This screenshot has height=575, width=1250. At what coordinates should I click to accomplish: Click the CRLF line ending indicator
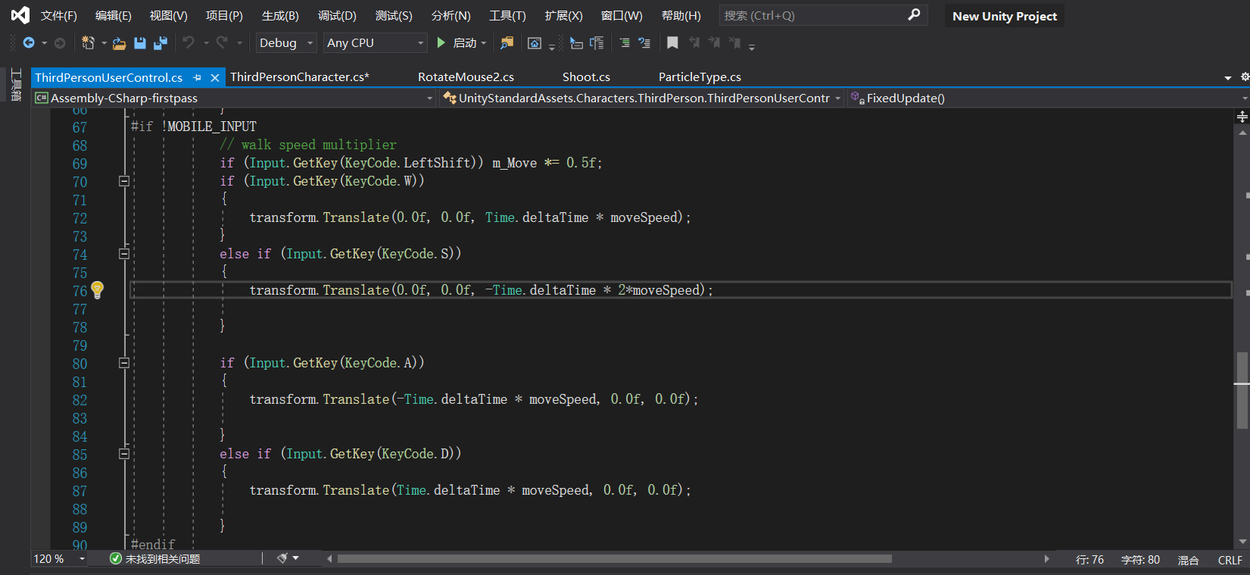click(x=1230, y=560)
